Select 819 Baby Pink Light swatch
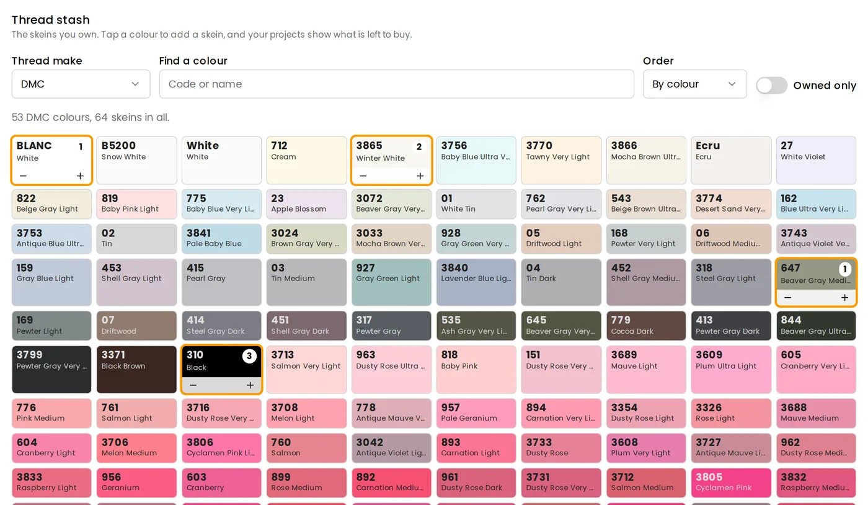This screenshot has height=505, width=868. (x=136, y=204)
